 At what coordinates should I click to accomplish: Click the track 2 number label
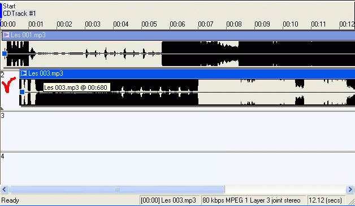[x=2, y=74]
